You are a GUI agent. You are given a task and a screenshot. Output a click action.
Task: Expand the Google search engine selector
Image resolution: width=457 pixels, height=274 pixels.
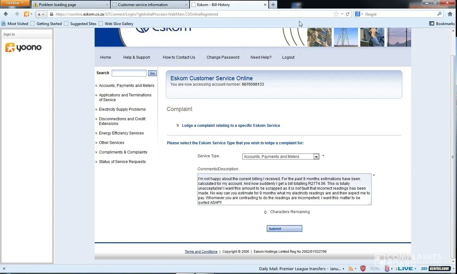click(359, 14)
